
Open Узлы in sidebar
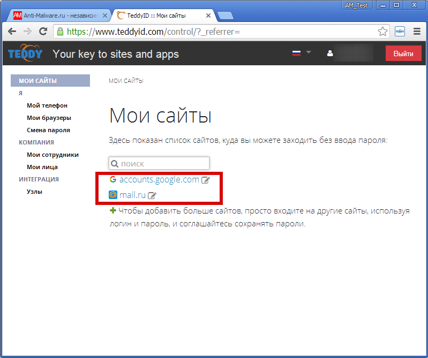pos(34,192)
